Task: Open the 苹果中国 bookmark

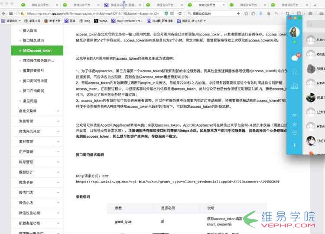Action: (x=32, y=21)
